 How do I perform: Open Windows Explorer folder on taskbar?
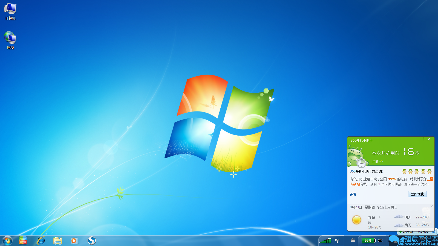click(x=58, y=241)
